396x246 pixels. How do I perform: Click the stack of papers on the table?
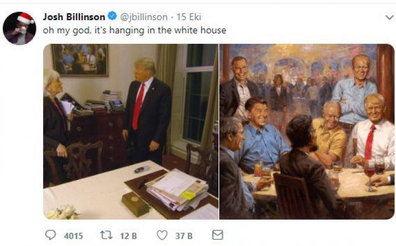point(178,190)
